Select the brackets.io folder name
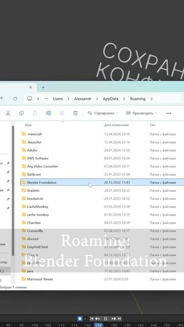The height and width of the screenshot is (327, 184). (35, 198)
